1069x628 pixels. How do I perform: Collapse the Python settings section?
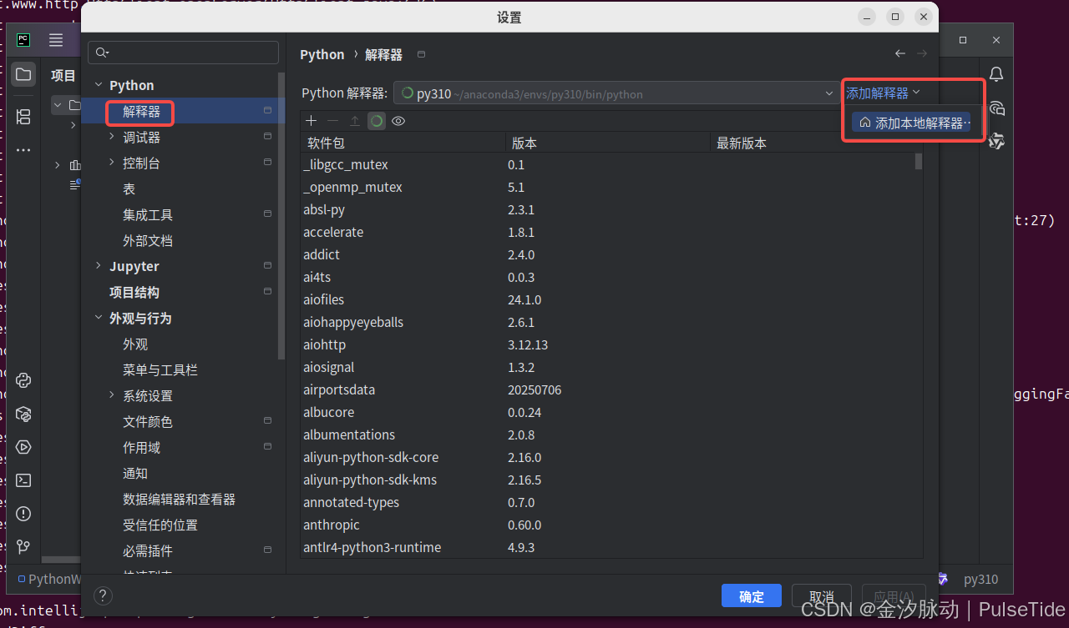click(99, 85)
